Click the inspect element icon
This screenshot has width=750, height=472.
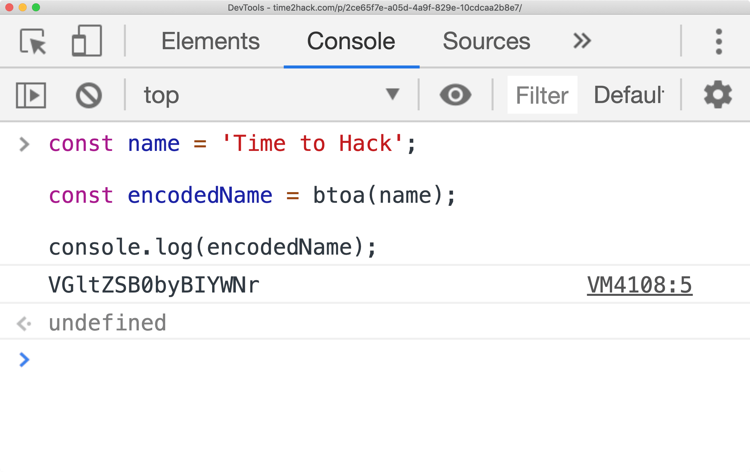[x=31, y=41]
